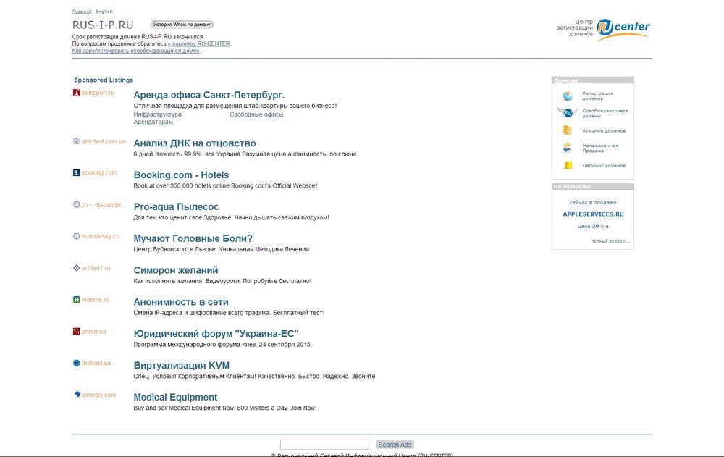Click the balticport.ru domain text
Screen dimensions: 724x457
tap(98, 93)
